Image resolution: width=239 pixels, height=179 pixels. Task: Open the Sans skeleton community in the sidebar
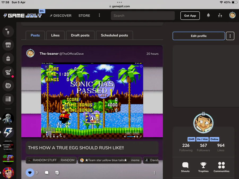(8, 119)
